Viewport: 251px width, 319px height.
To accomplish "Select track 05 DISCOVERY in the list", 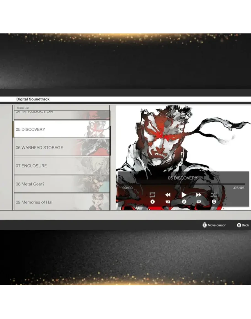I will pyautogui.click(x=62, y=129).
